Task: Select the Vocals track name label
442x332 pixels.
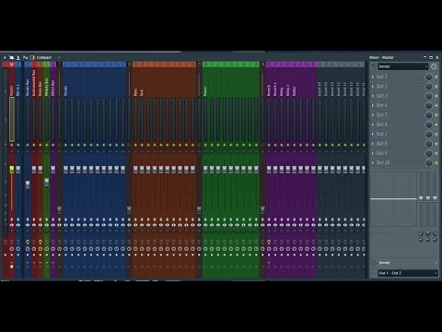Action: pos(65,90)
